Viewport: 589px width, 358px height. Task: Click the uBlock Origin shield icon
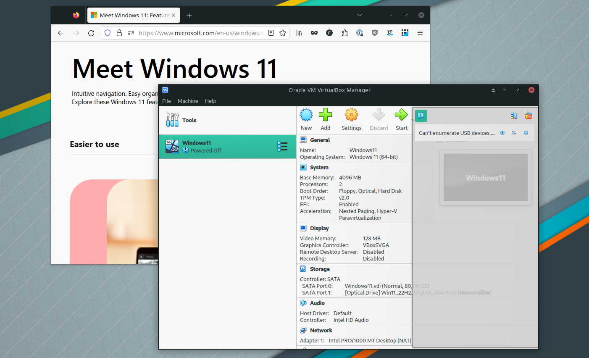tap(375, 33)
